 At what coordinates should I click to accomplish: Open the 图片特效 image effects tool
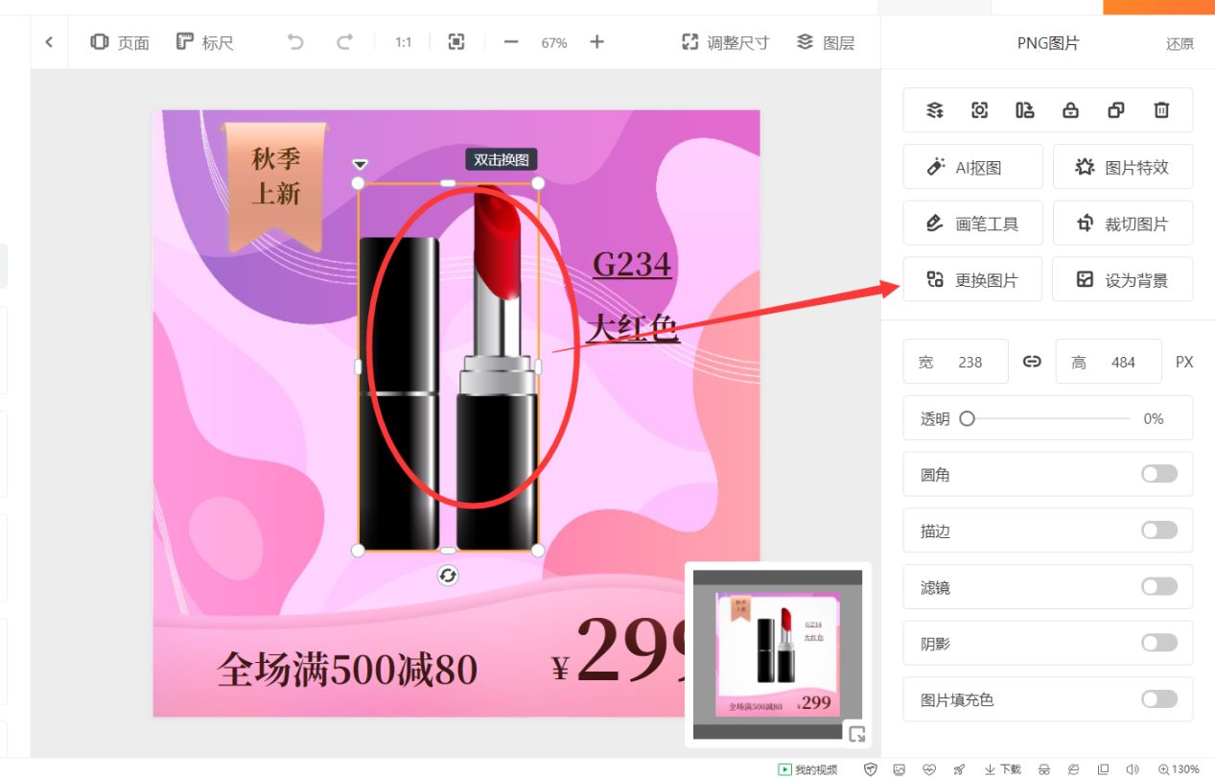[x=1122, y=166]
